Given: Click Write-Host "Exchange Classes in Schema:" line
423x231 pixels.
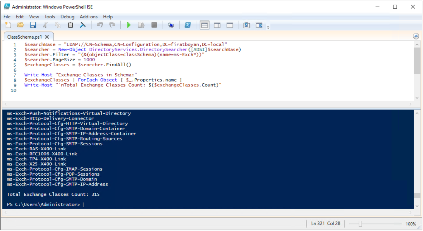Looking at the screenshot, I should pyautogui.click(x=81, y=75).
